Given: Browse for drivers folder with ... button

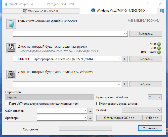Looking at the screenshot, I should 91,118.
